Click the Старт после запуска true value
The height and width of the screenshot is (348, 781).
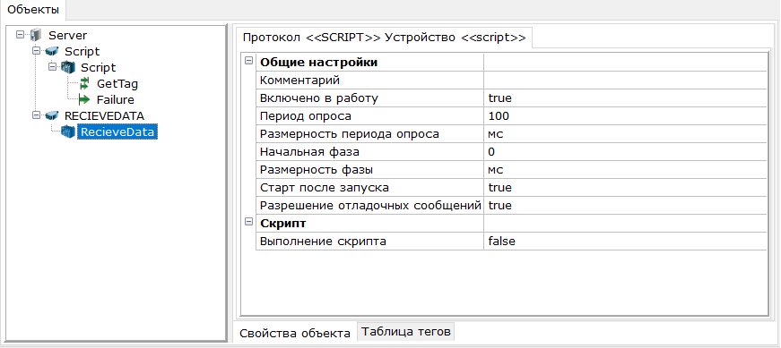625,188
